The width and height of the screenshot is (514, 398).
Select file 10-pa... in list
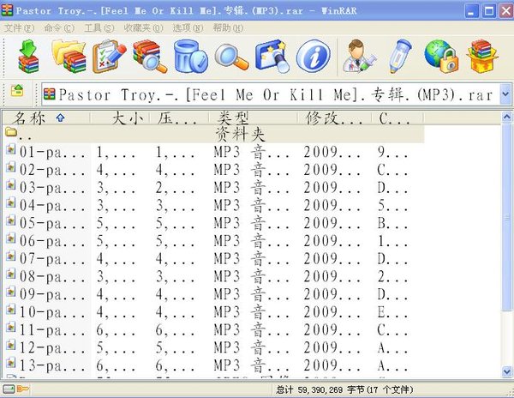point(52,312)
